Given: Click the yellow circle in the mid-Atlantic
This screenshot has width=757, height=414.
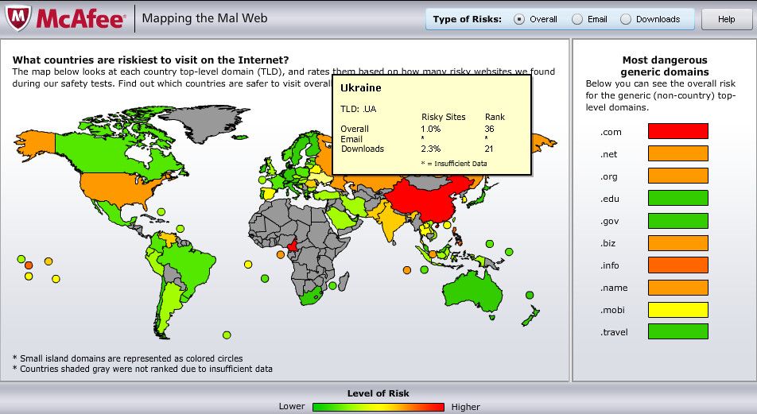Looking at the screenshot, I should click(x=248, y=265).
